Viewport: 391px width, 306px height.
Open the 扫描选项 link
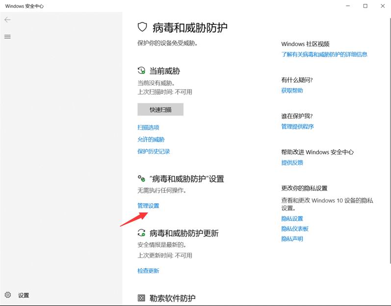tap(148, 127)
